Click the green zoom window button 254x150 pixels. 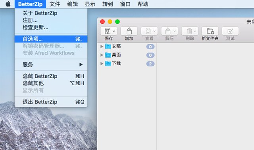117,22
